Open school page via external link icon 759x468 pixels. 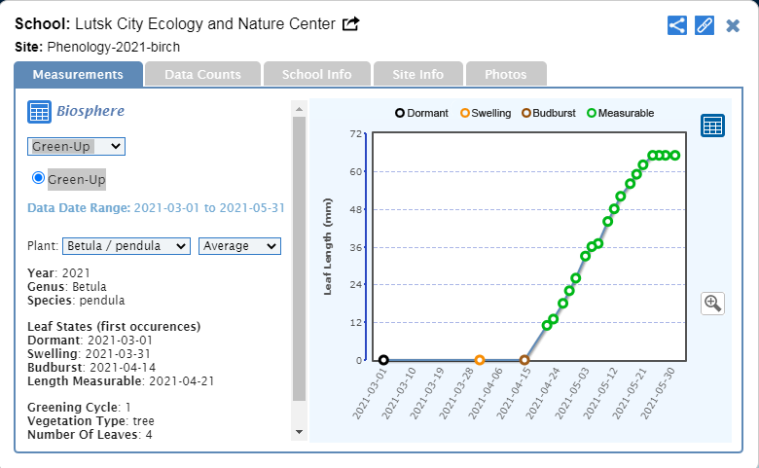click(x=351, y=24)
